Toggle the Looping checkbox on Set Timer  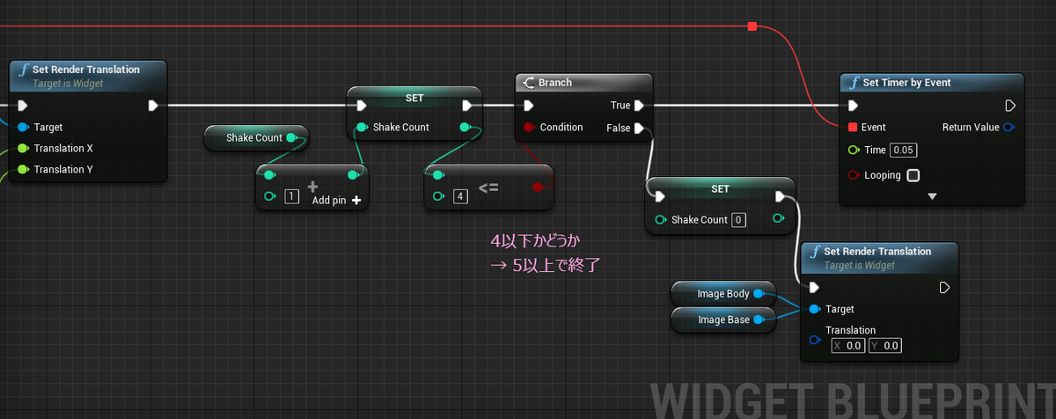click(x=913, y=175)
